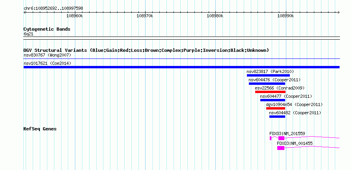Click the 108980k ruler position label
Viewport: 351px width, 170px height.
click(215, 16)
